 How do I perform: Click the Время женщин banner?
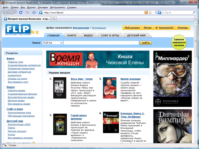click(98, 59)
